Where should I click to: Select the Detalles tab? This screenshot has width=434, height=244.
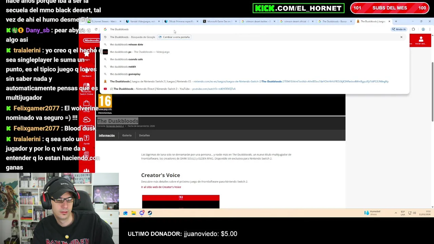pos(144,136)
